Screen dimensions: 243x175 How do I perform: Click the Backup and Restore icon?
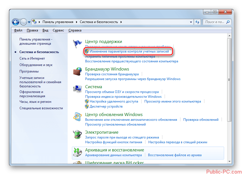78,153
